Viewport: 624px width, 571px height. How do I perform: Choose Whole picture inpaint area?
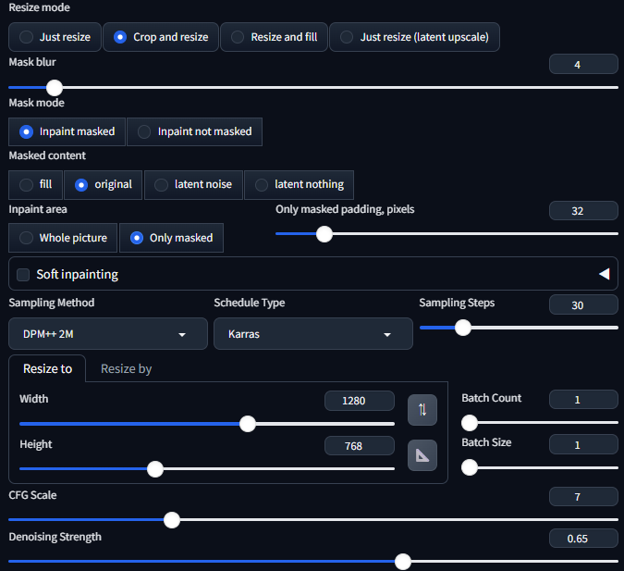tap(63, 238)
